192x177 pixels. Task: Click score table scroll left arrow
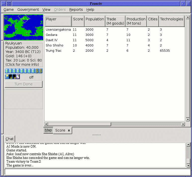pyautogui.click(x=46, y=124)
